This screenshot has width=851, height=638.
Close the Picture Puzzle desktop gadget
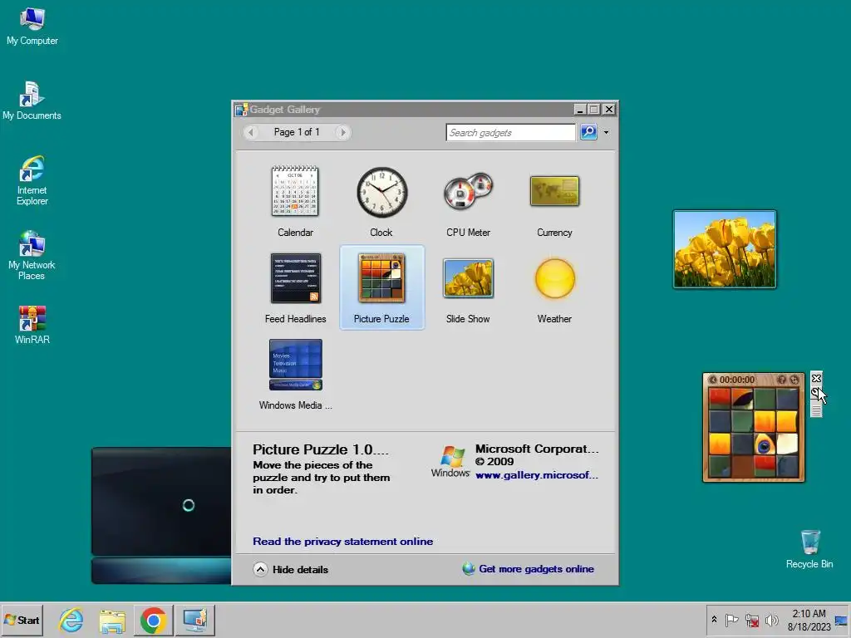point(816,378)
